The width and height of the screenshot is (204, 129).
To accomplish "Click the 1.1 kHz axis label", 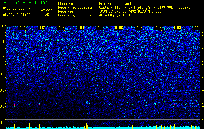I will tap(3, 42).
